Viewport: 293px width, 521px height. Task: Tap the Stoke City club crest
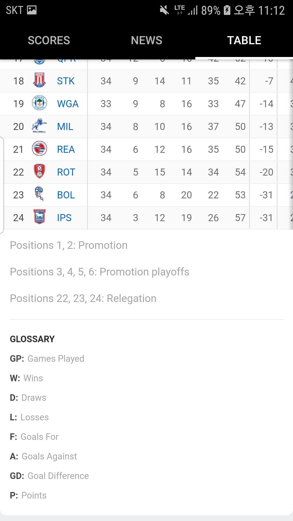(39, 80)
